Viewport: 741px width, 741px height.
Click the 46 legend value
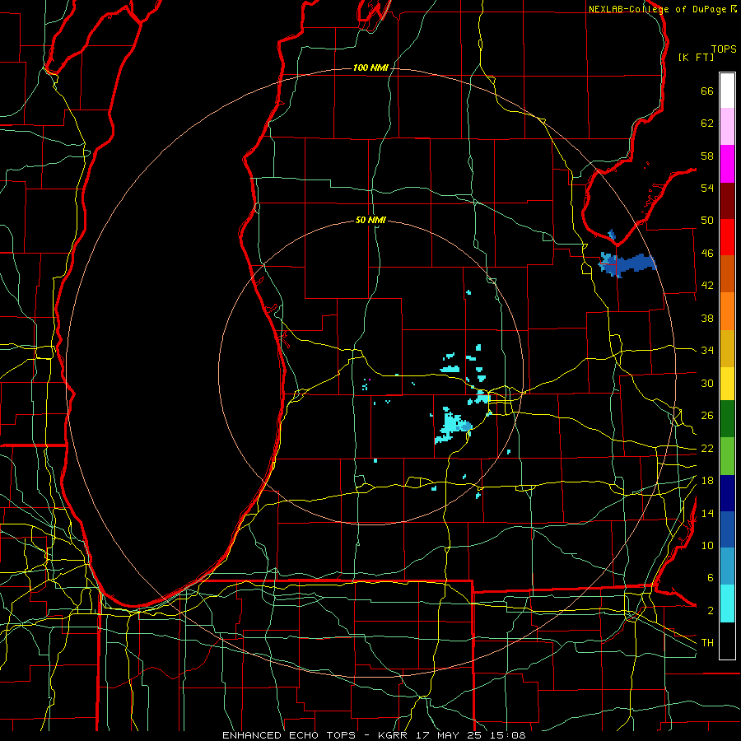click(x=707, y=254)
